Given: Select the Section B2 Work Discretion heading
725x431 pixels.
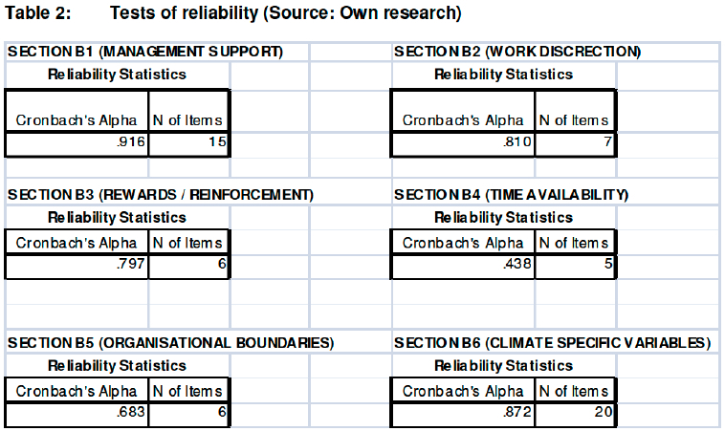Looking at the screenshot, I should [x=517, y=52].
